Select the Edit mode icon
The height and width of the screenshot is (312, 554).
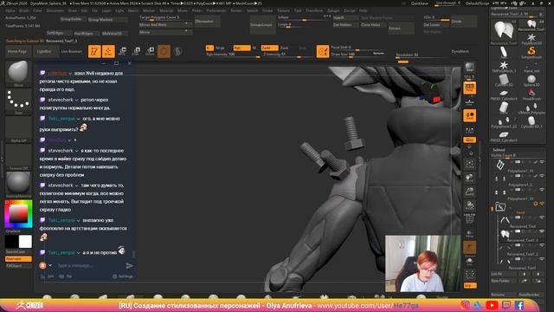click(x=94, y=51)
